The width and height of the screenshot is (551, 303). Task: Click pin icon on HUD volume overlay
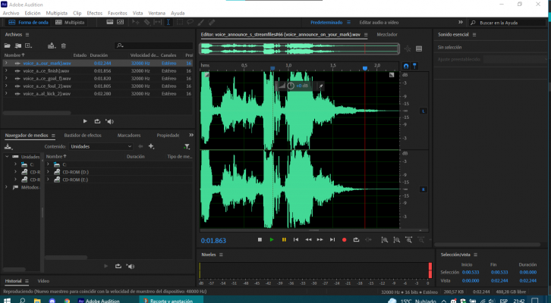click(x=320, y=86)
